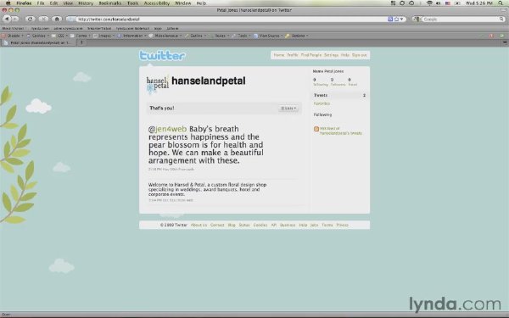Image resolution: width=509 pixels, height=318 pixels.
Task: Click the volume icon in the menu bar
Action: [439, 3]
